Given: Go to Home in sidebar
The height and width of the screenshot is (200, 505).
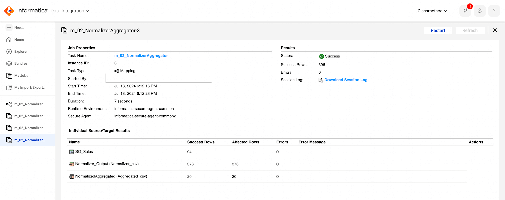Looking at the screenshot, I should (x=19, y=40).
